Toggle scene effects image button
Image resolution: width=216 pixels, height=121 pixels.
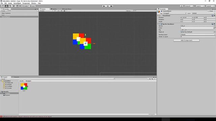64,11
